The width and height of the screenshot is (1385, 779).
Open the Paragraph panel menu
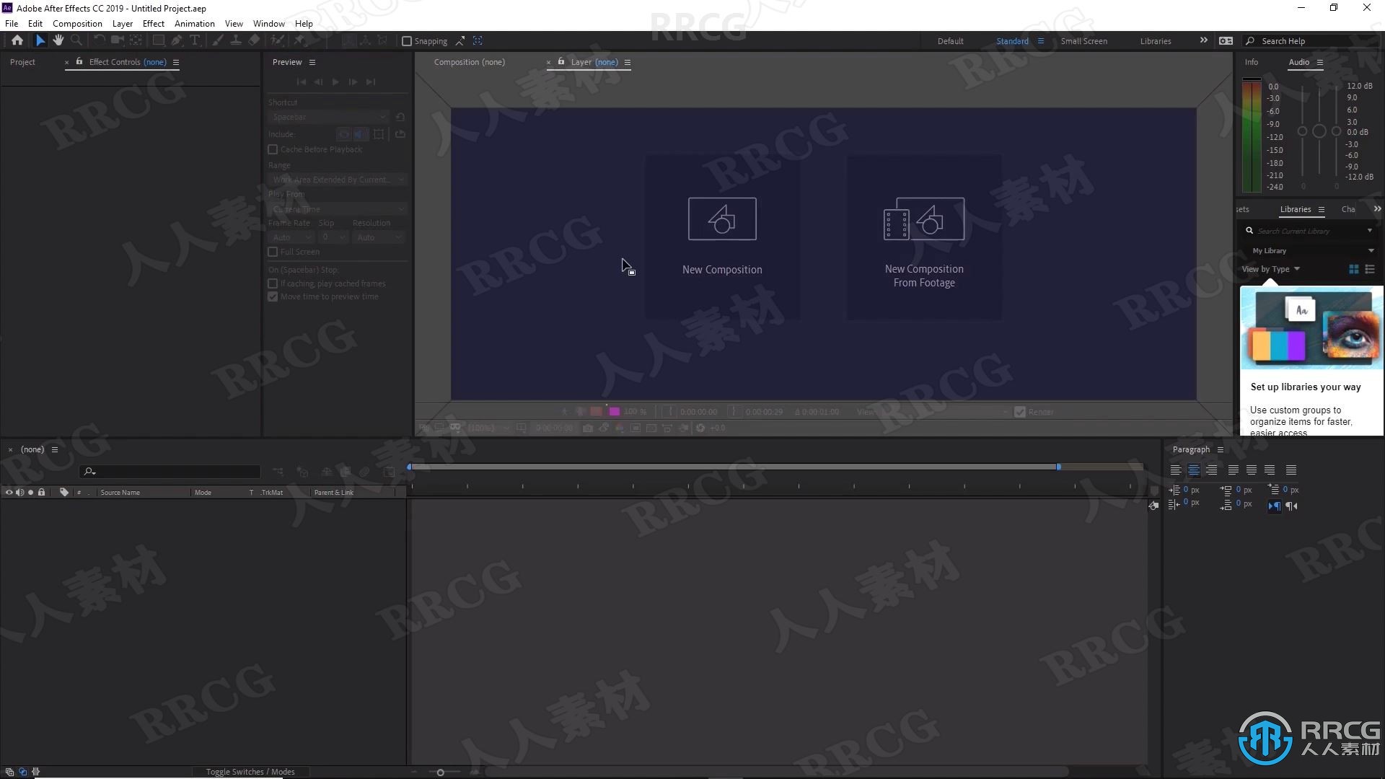point(1221,450)
